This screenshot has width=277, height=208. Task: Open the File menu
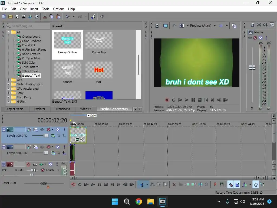click(x=4, y=9)
